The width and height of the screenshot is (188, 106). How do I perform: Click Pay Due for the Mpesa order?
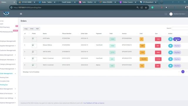click(x=177, y=66)
